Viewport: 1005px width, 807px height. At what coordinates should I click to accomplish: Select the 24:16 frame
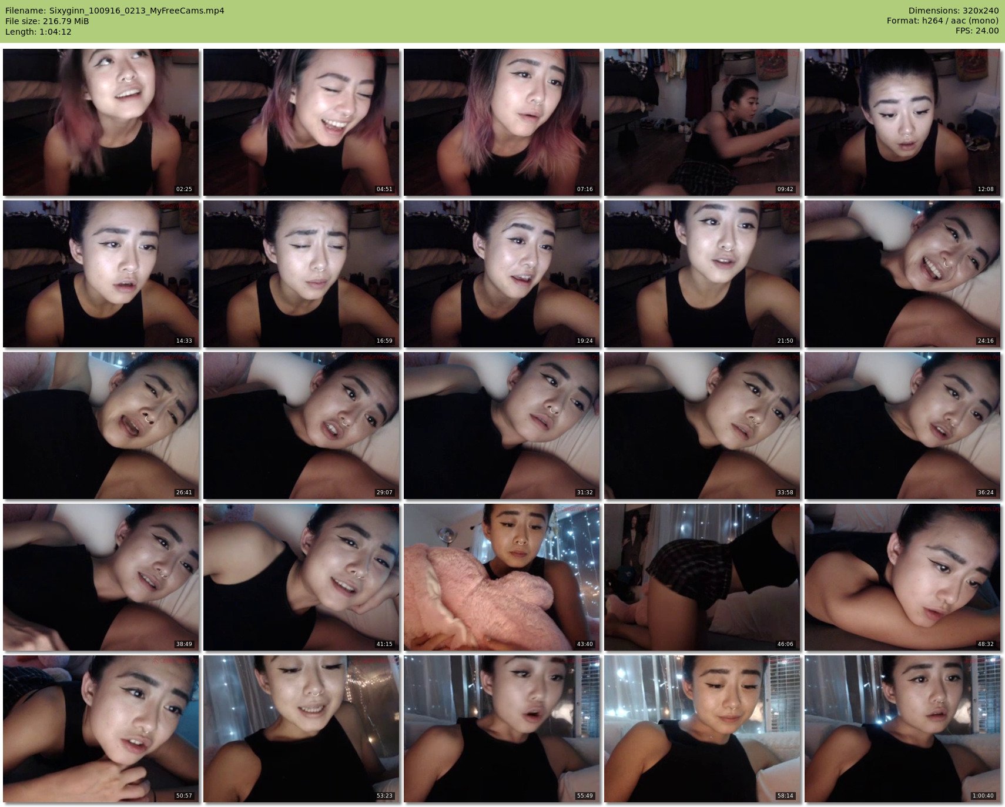pos(902,274)
